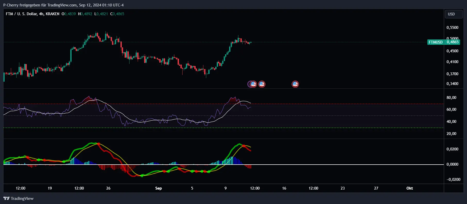467x204 pixels.
Task: Click the 23 date label on time axis
Action: [343, 188]
